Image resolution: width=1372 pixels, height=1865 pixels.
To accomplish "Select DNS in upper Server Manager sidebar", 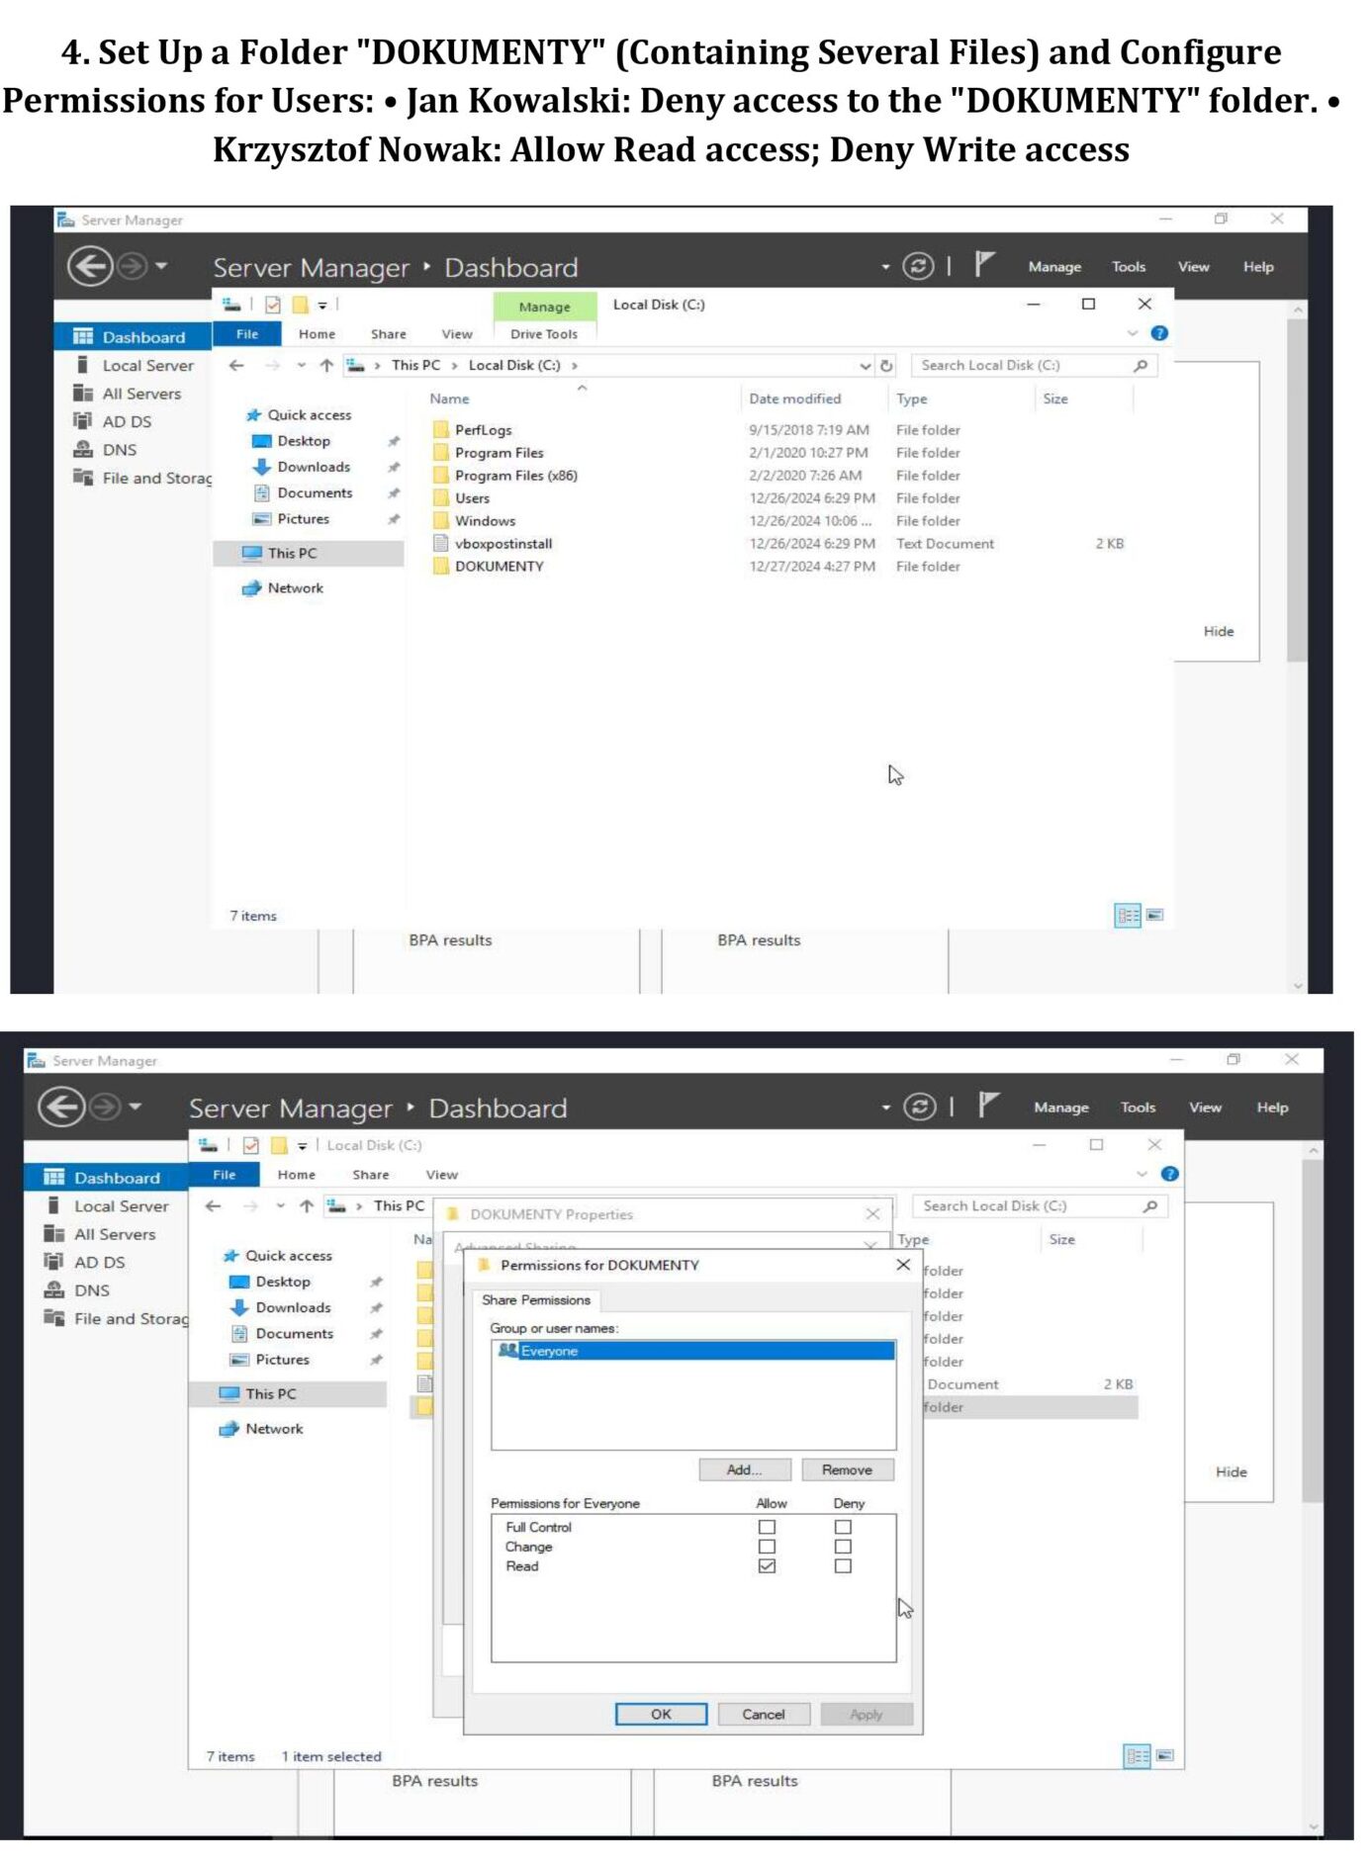I will click(x=119, y=450).
